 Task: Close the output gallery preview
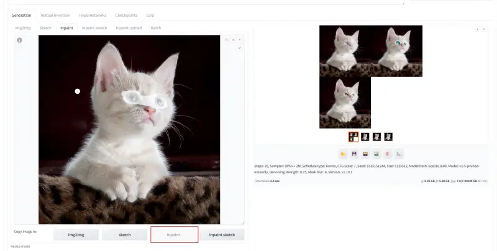(x=484, y=29)
